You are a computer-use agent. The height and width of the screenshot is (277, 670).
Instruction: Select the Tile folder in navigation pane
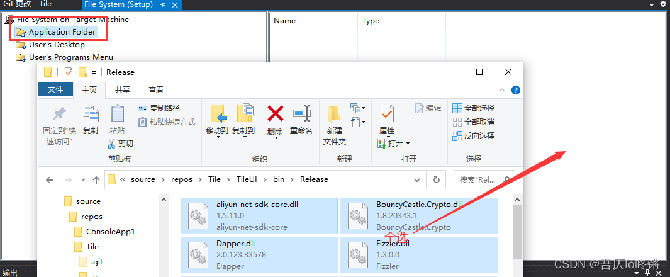[x=86, y=247]
